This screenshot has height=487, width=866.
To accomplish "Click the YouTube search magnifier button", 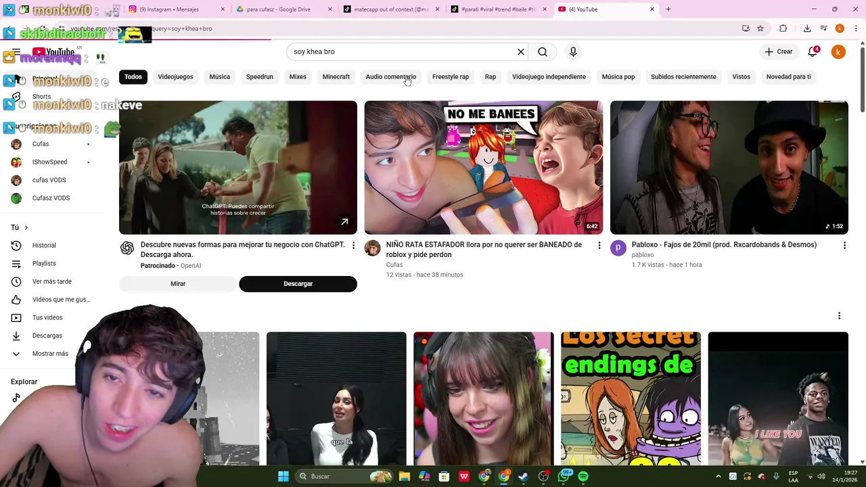I will point(543,51).
